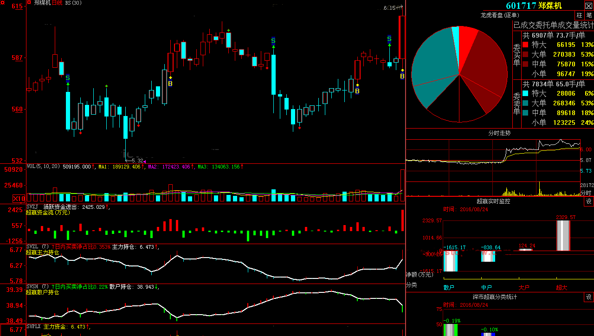This screenshot has width=594, height=336.
Task: Click the 散户 category label
Action: click(449, 288)
